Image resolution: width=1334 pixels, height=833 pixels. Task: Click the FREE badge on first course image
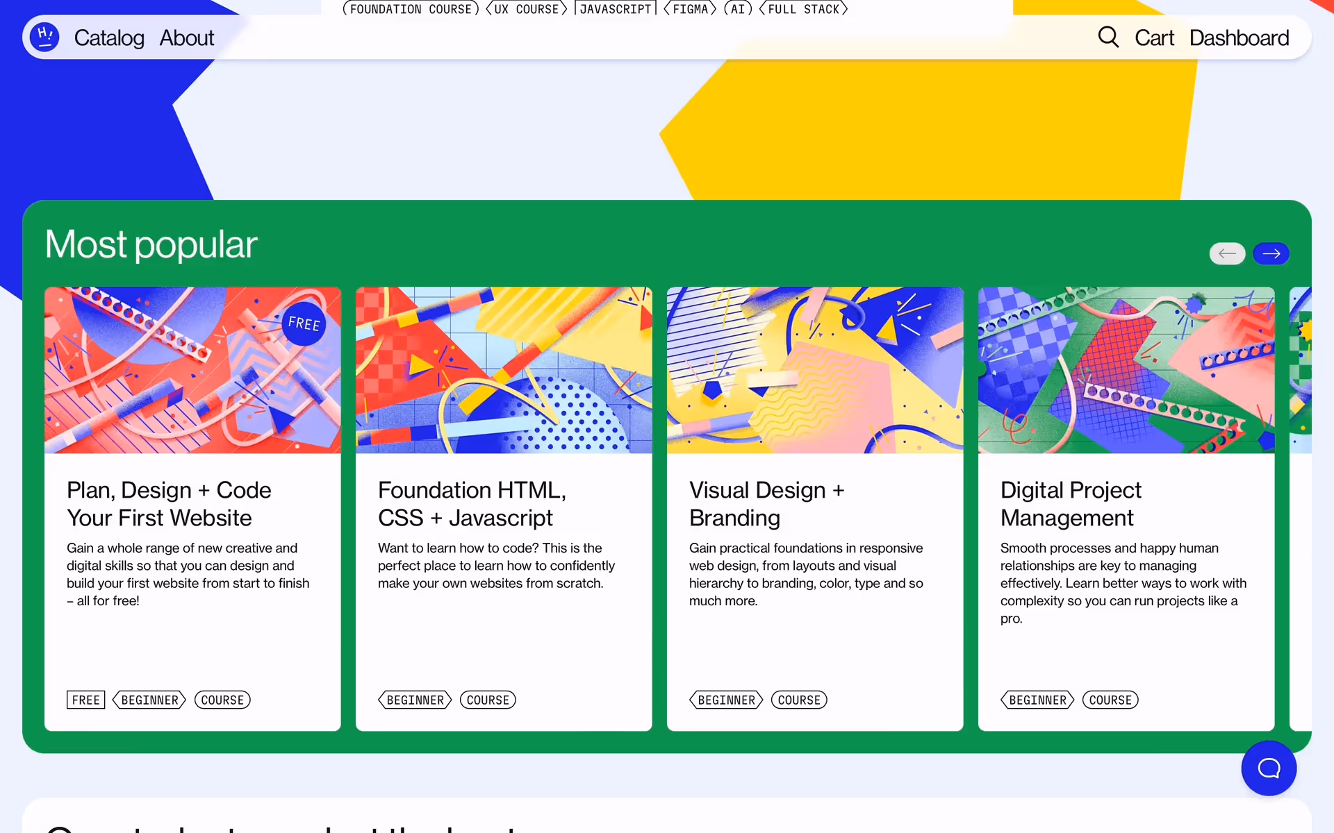[304, 323]
